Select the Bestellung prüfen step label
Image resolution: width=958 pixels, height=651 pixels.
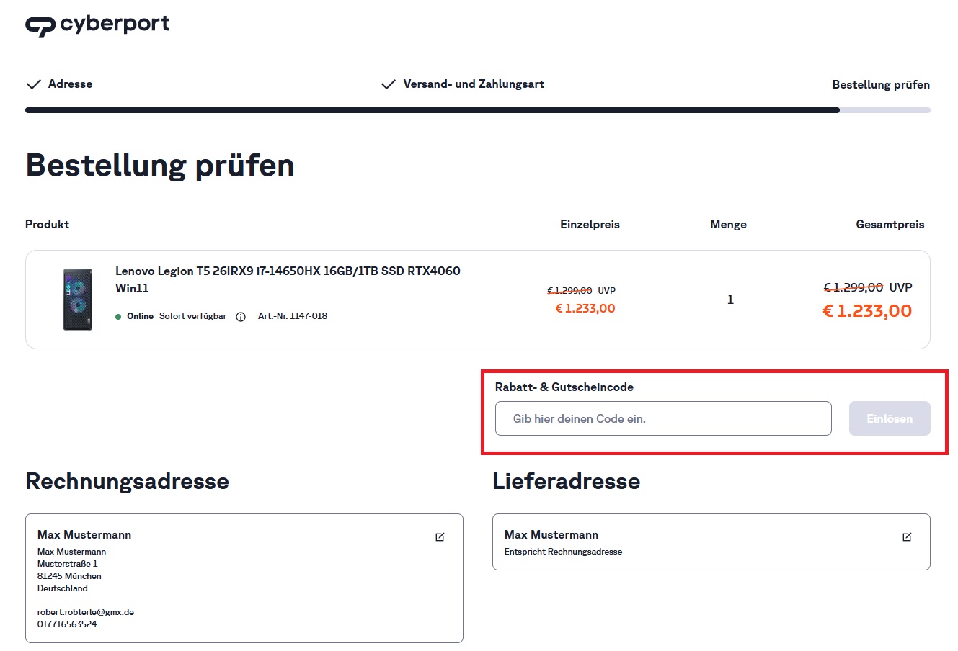[881, 85]
